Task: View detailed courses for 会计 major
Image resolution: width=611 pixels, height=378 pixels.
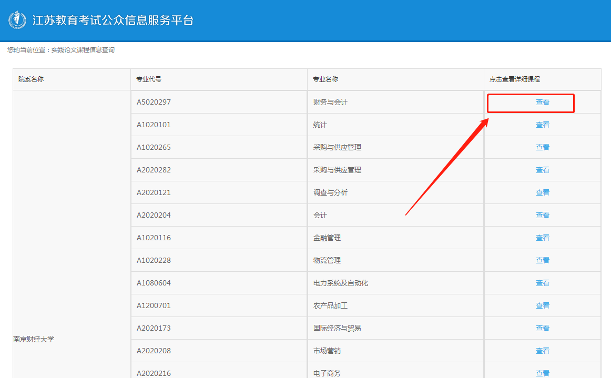Action: click(542, 216)
